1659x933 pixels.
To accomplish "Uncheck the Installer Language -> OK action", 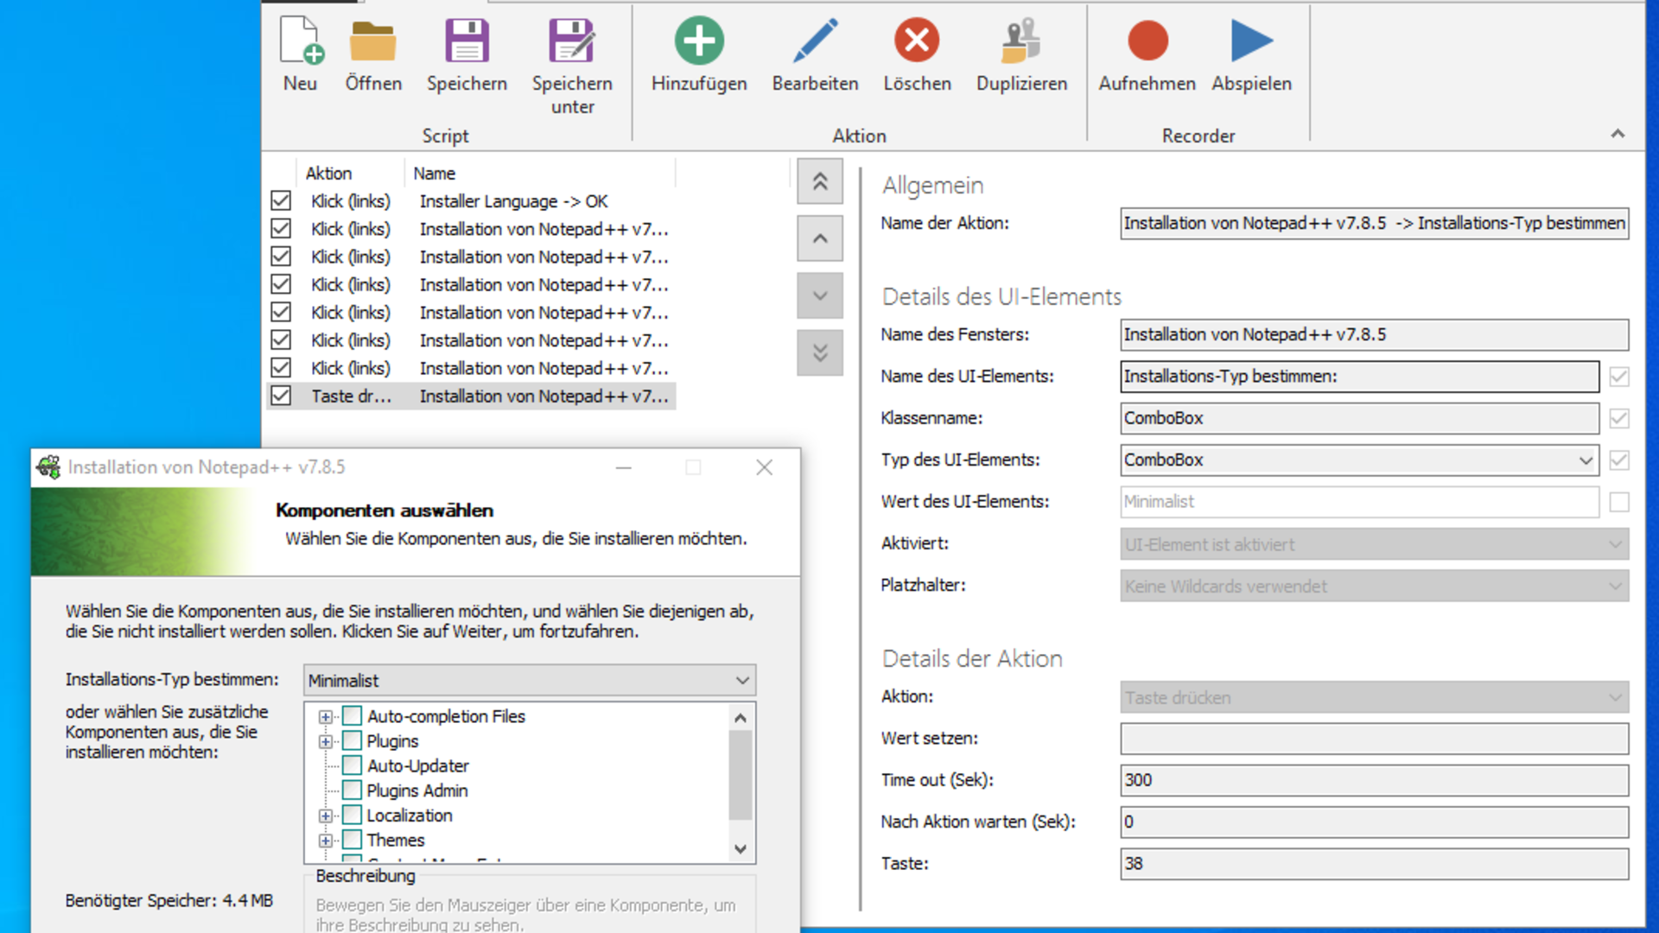I will click(281, 201).
